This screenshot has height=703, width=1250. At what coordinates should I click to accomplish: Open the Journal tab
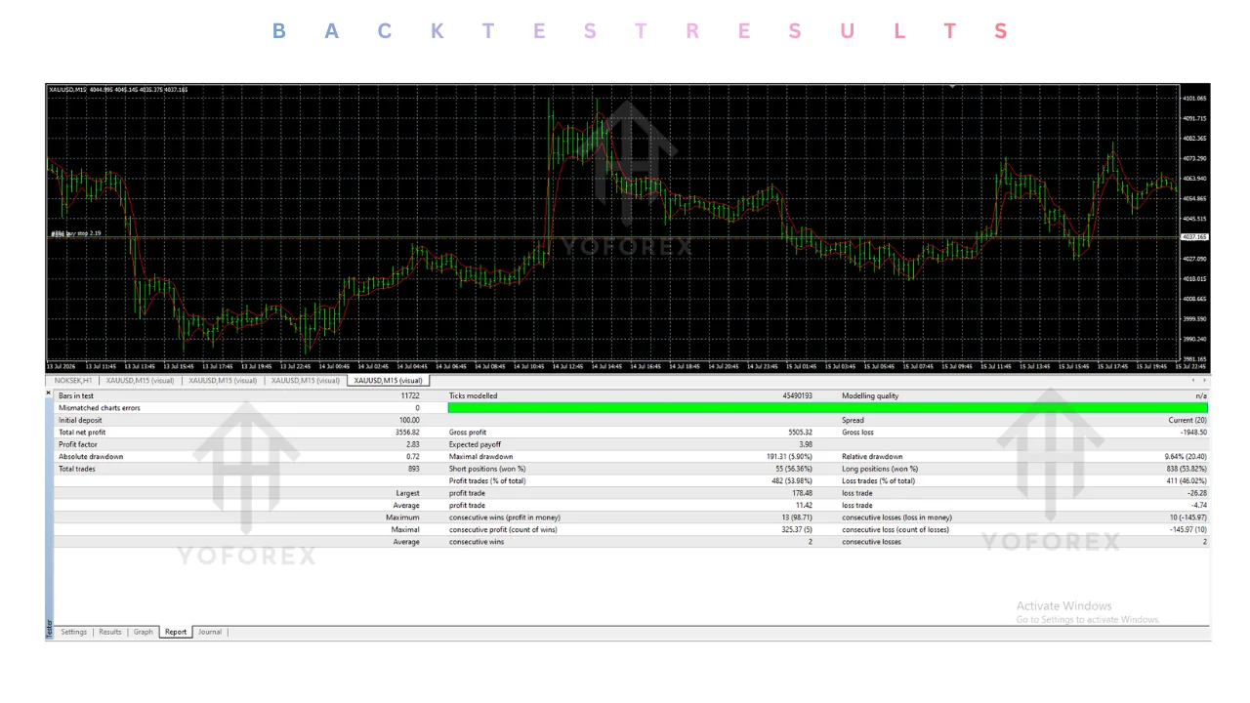210,632
